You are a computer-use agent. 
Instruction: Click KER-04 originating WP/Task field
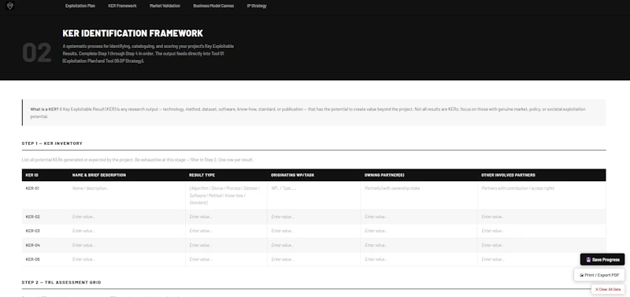pos(313,245)
